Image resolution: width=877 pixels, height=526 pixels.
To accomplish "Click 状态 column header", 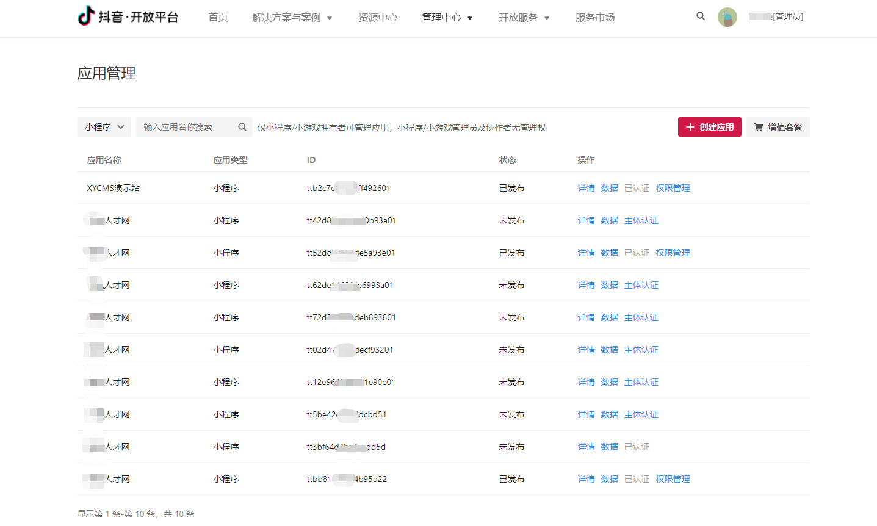I will pos(507,160).
